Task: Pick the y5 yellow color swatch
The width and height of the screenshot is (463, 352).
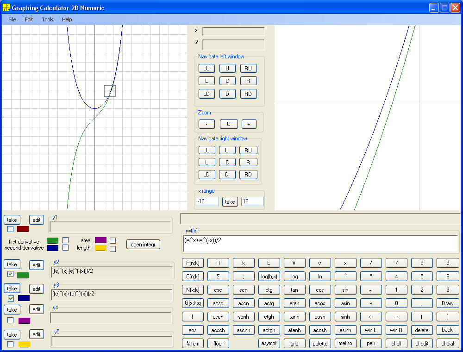Action: tap(24, 344)
